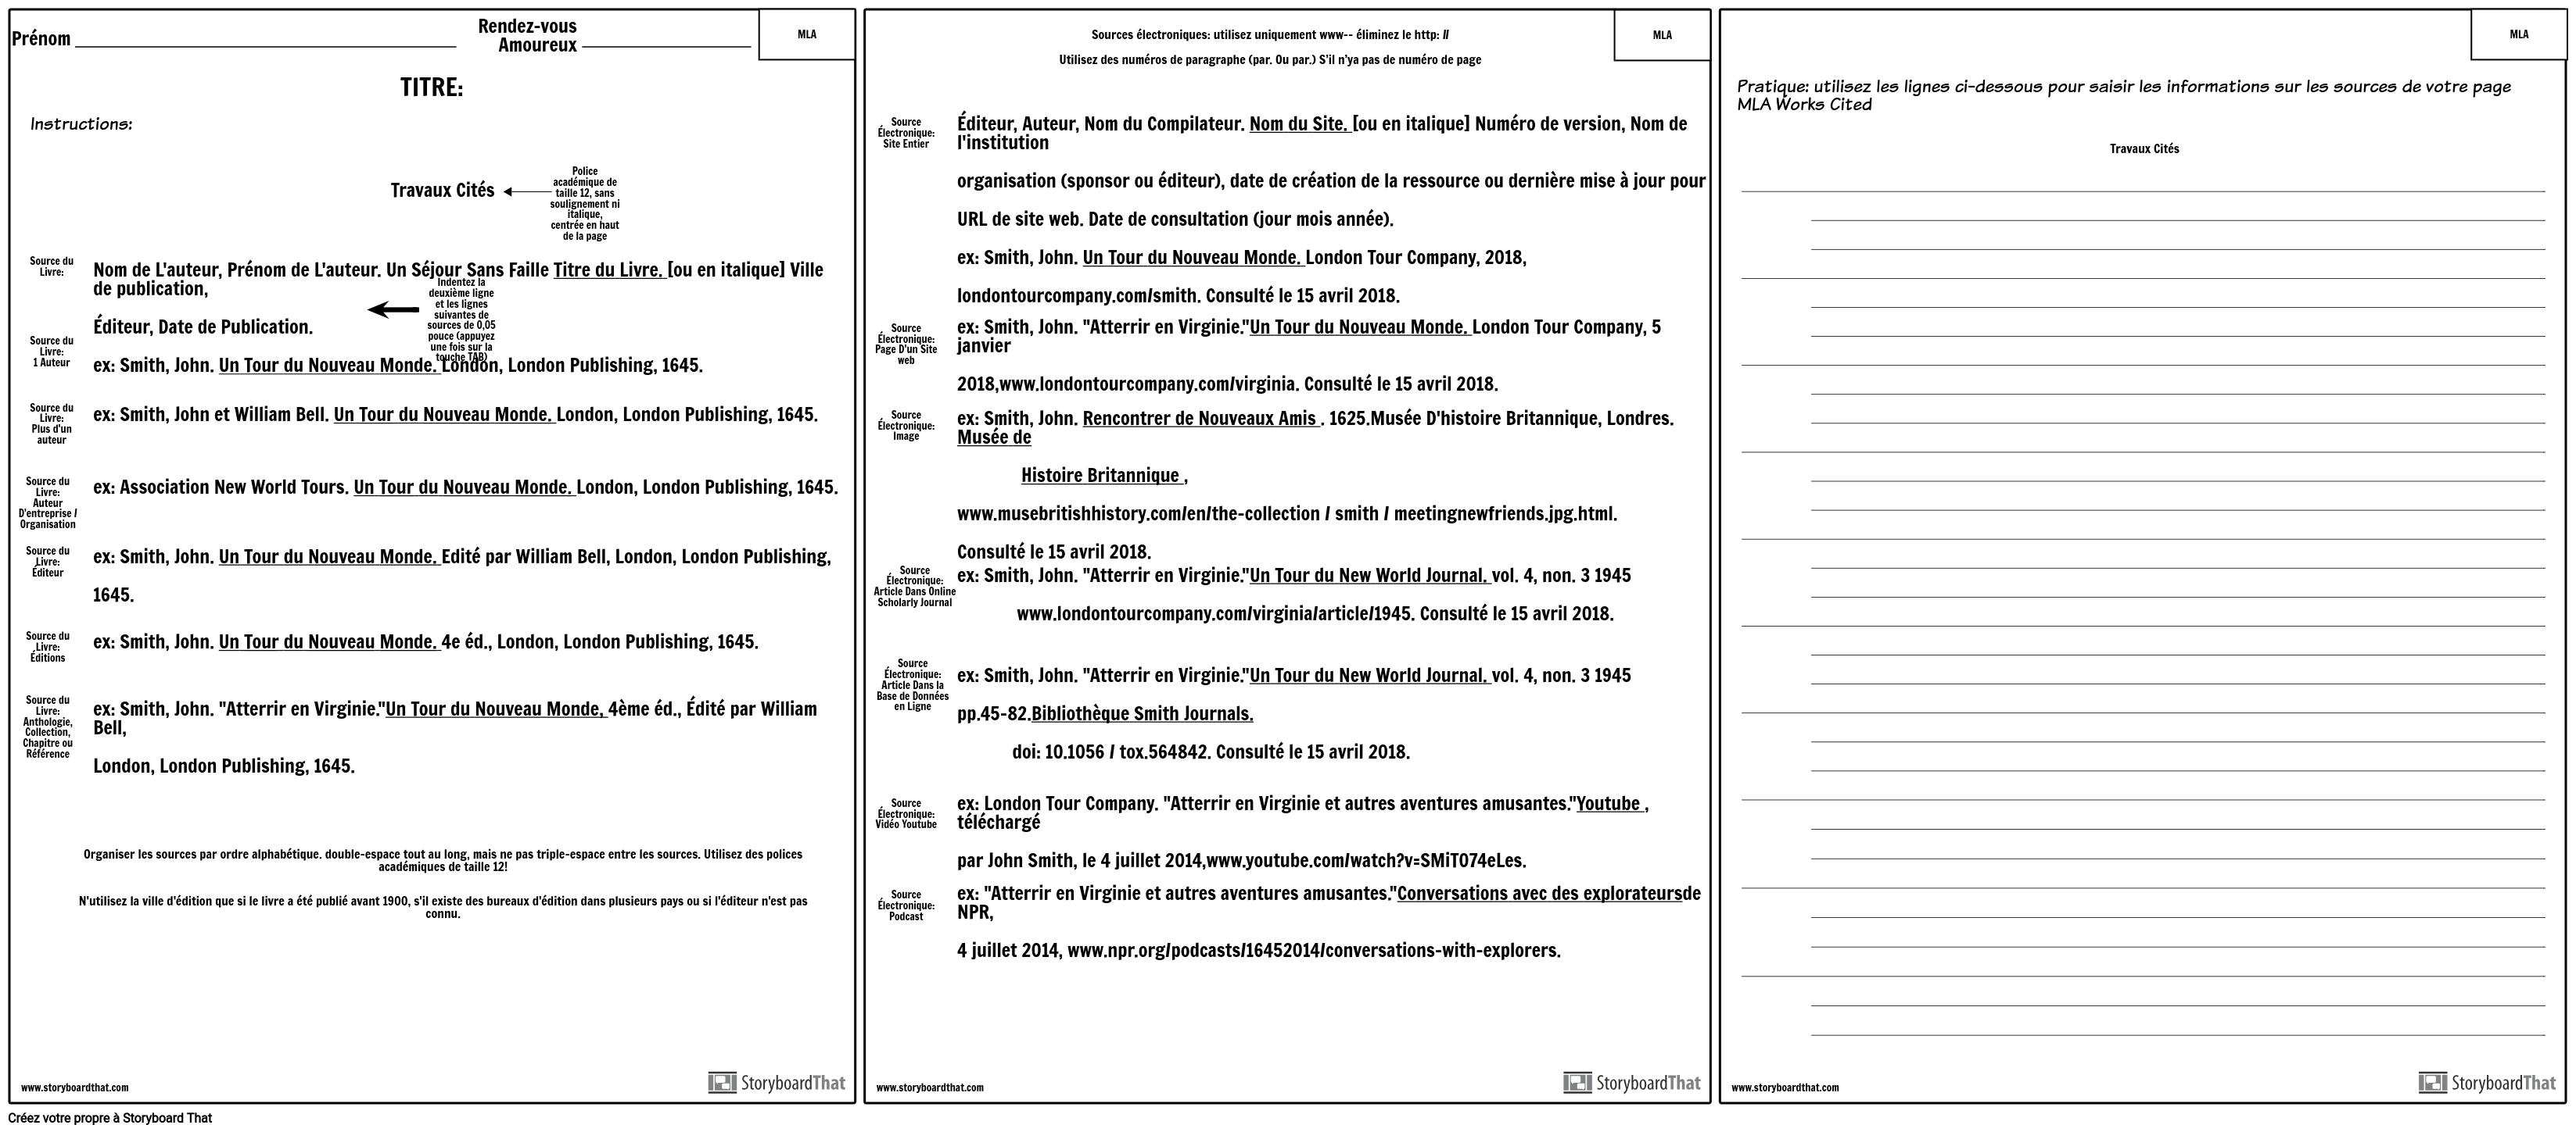This screenshot has height=1132, width=2576.
Task: Select the MLA box on the practice page
Action: coord(2518,35)
